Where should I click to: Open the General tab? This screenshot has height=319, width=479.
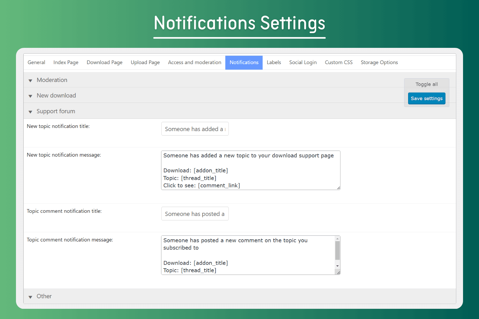pos(36,63)
